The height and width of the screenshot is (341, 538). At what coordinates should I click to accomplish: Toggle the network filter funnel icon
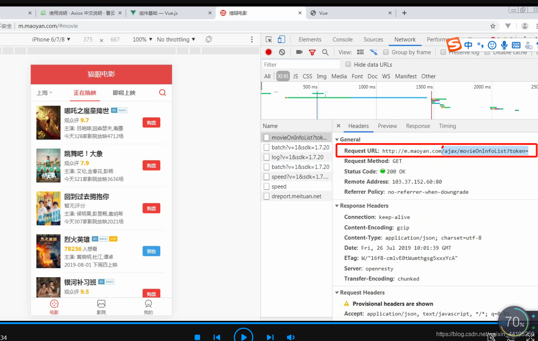coord(312,52)
